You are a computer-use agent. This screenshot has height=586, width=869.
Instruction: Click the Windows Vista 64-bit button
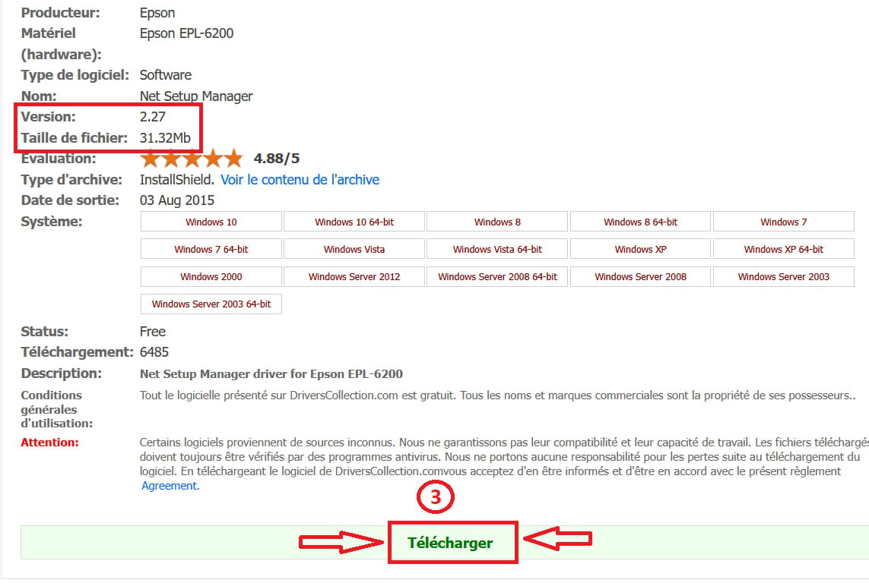click(x=497, y=249)
